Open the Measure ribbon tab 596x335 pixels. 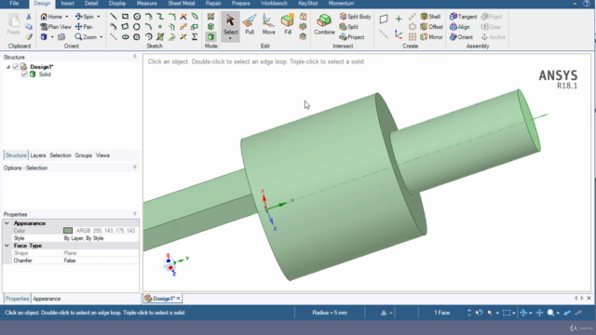click(147, 4)
